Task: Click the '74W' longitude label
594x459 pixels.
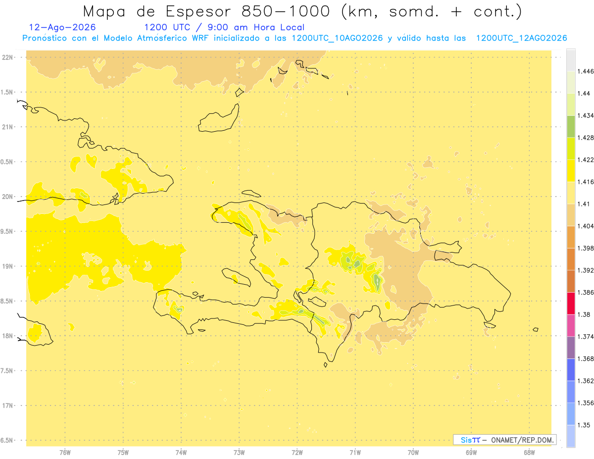Action: (181, 452)
